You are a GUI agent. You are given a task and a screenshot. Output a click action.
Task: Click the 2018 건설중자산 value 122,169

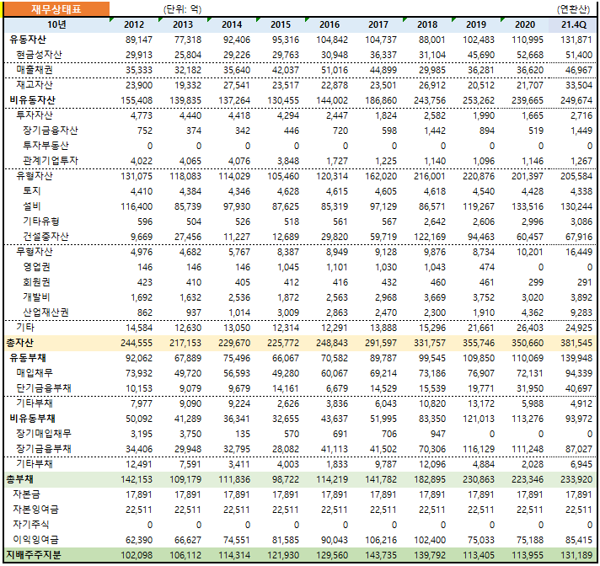pos(430,237)
